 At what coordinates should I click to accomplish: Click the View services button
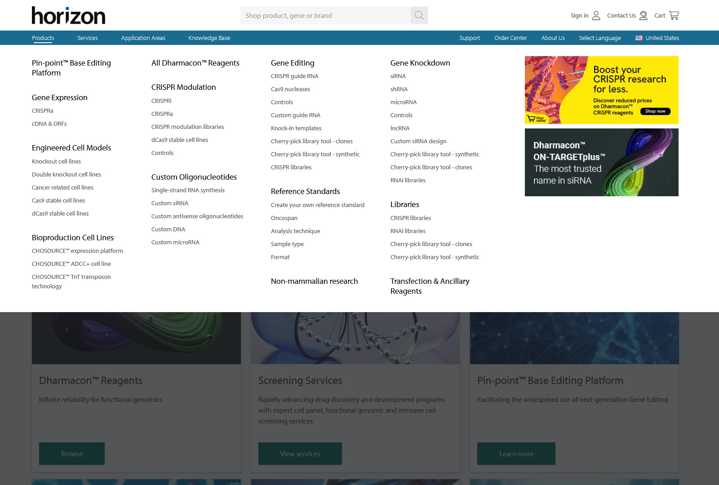pos(300,454)
